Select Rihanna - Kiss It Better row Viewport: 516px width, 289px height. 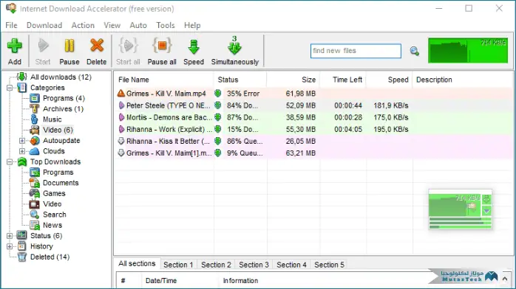click(x=314, y=141)
